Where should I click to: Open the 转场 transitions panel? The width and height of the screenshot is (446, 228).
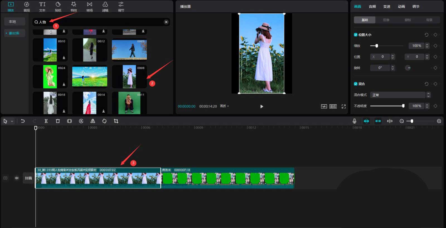(x=89, y=7)
